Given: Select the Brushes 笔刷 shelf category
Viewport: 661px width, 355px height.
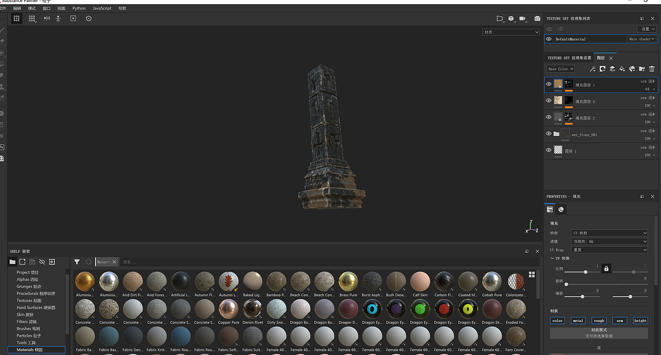Looking at the screenshot, I should coord(28,329).
